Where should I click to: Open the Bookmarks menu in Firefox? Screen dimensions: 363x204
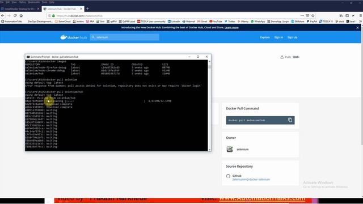34,2
